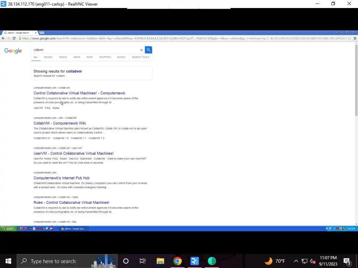Show hidden system tray icons chevron

pyautogui.click(x=296, y=261)
